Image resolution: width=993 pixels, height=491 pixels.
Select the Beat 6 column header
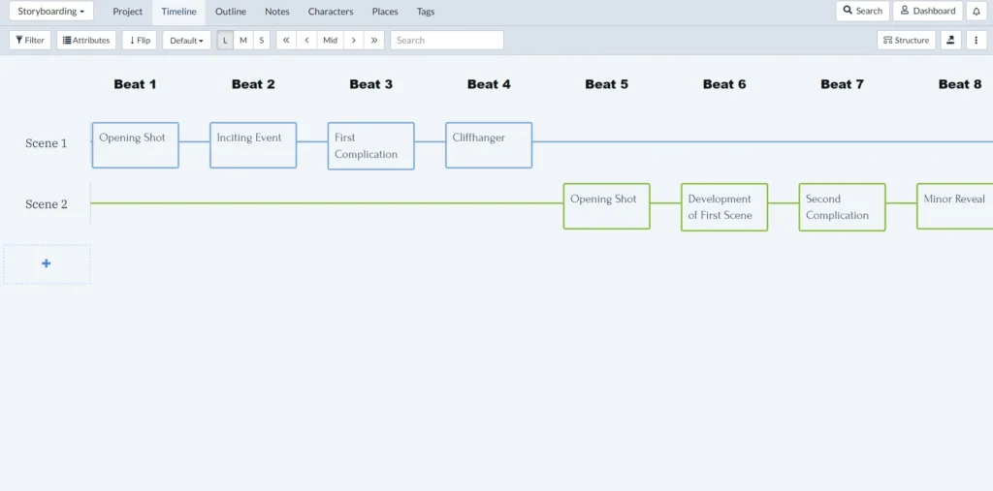[x=723, y=84]
